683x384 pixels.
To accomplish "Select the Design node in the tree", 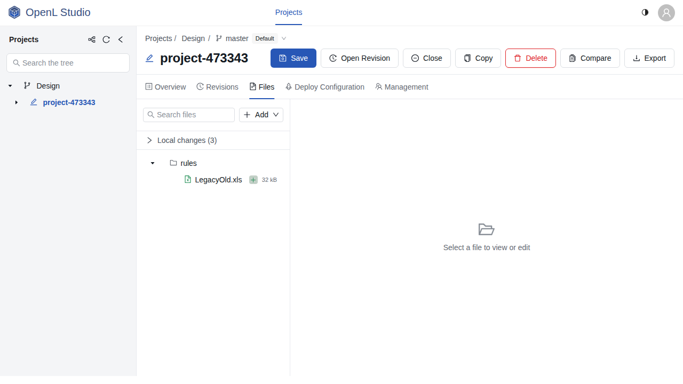I will tap(48, 86).
